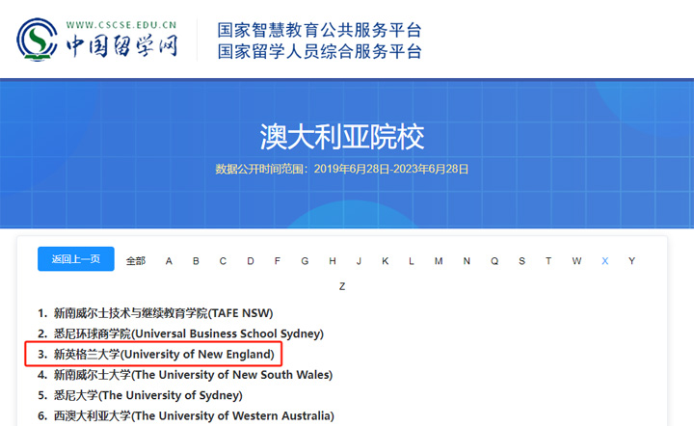This screenshot has width=694, height=426.
Task: Filter universities by letter W
Action: click(x=576, y=261)
